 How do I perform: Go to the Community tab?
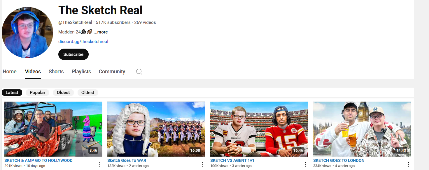(x=112, y=72)
